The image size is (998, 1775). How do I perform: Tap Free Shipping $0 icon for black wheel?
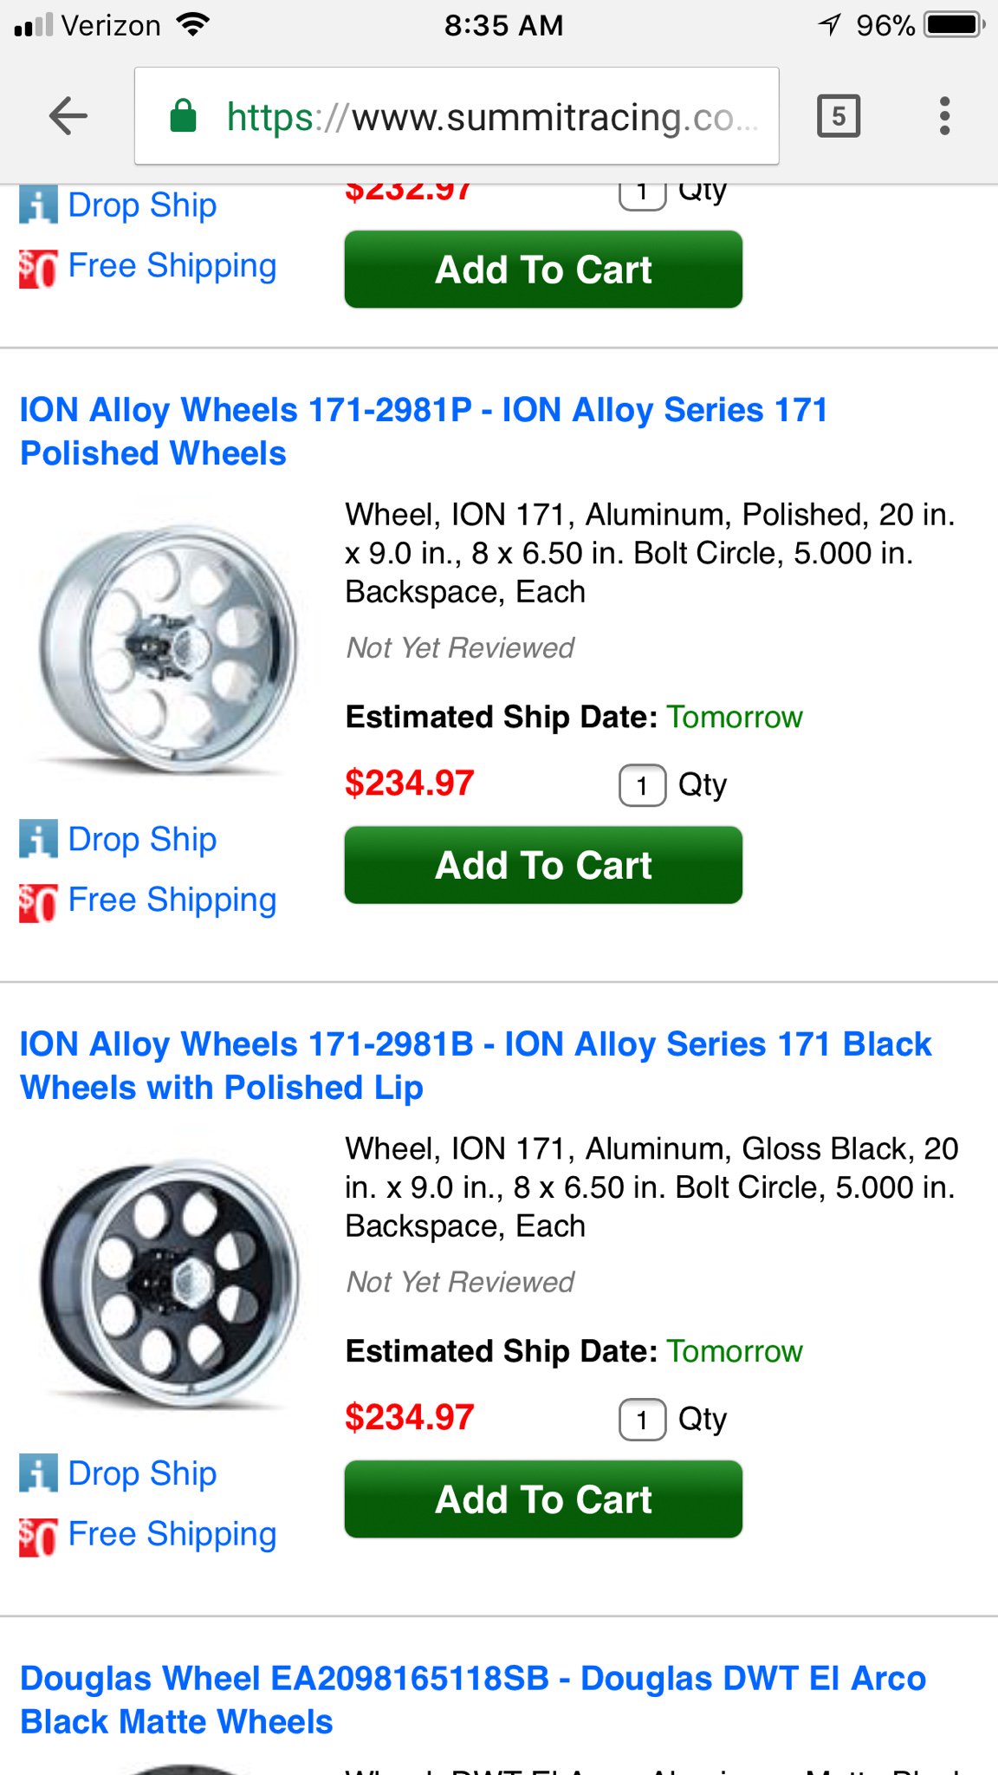coord(38,1536)
